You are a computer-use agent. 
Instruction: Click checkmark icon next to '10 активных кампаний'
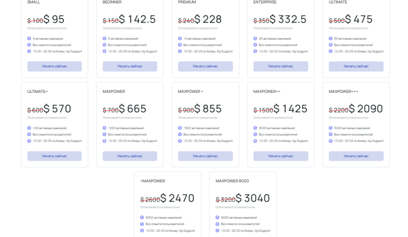(x=180, y=38)
